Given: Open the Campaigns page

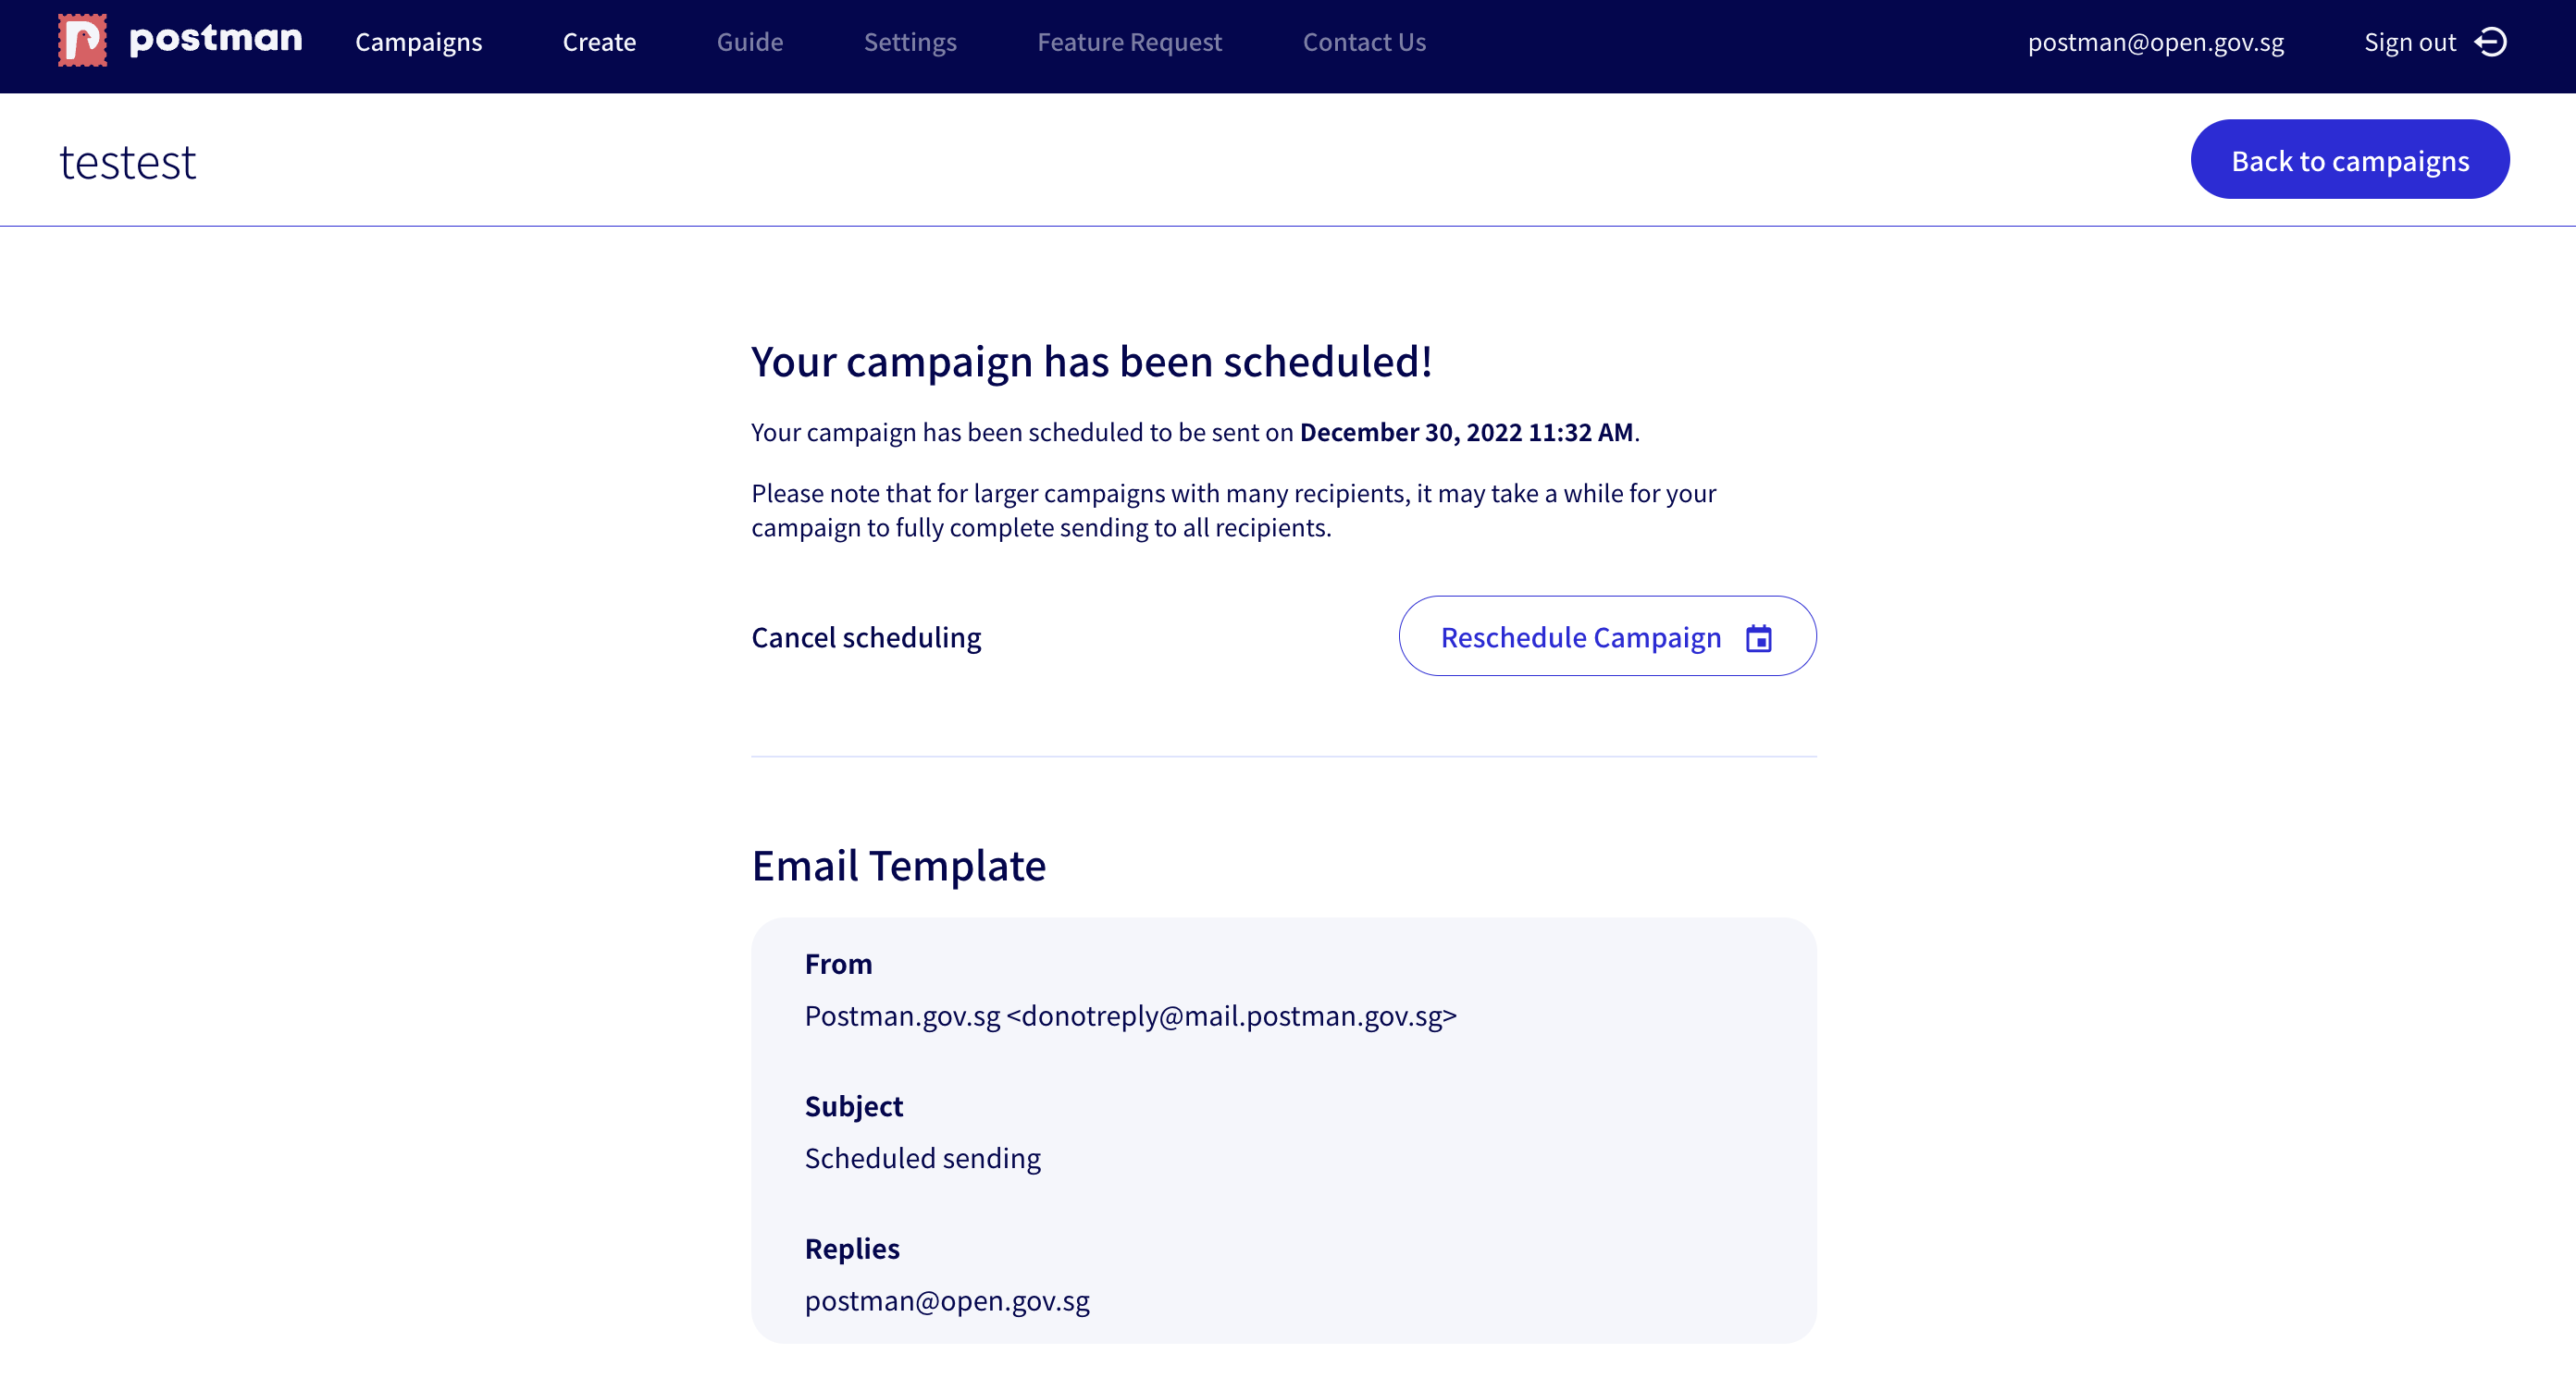Looking at the screenshot, I should click(x=418, y=42).
